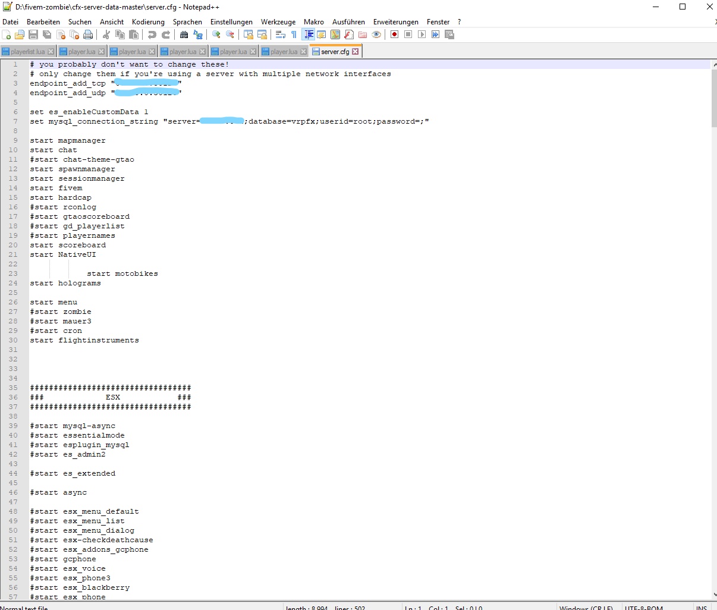The width and height of the screenshot is (717, 610).
Task: Click the scrollbar down arrow
Action: [713, 595]
